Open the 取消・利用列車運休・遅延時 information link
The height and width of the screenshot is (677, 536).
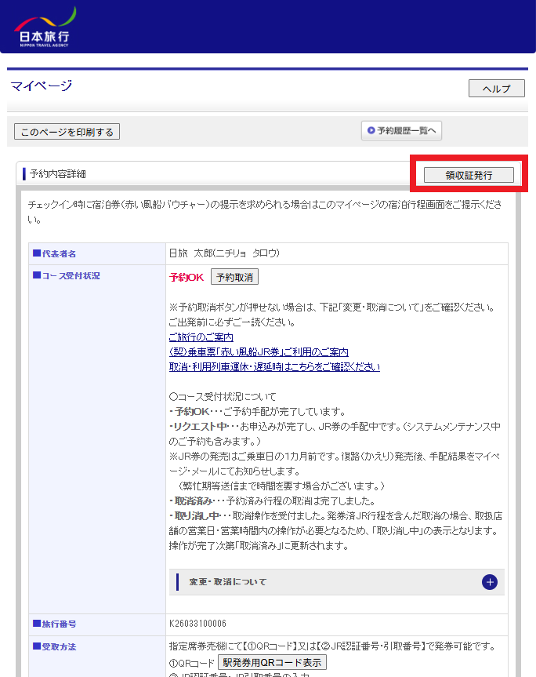[274, 366]
